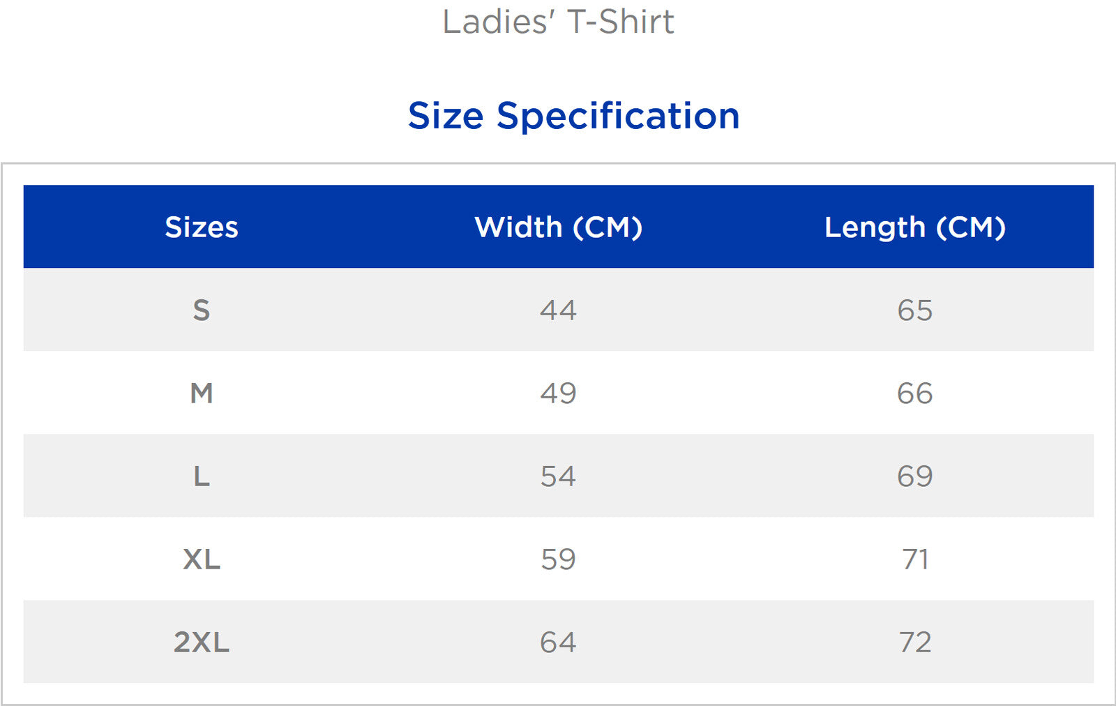Click the M size row label
The height and width of the screenshot is (706, 1116).
[202, 393]
